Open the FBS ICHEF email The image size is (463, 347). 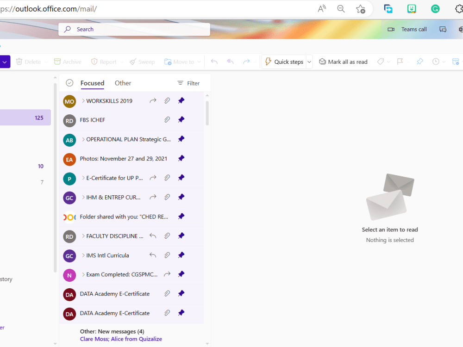[131, 120]
